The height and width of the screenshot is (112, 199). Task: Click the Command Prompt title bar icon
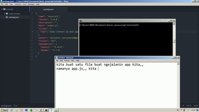pos(80,21)
